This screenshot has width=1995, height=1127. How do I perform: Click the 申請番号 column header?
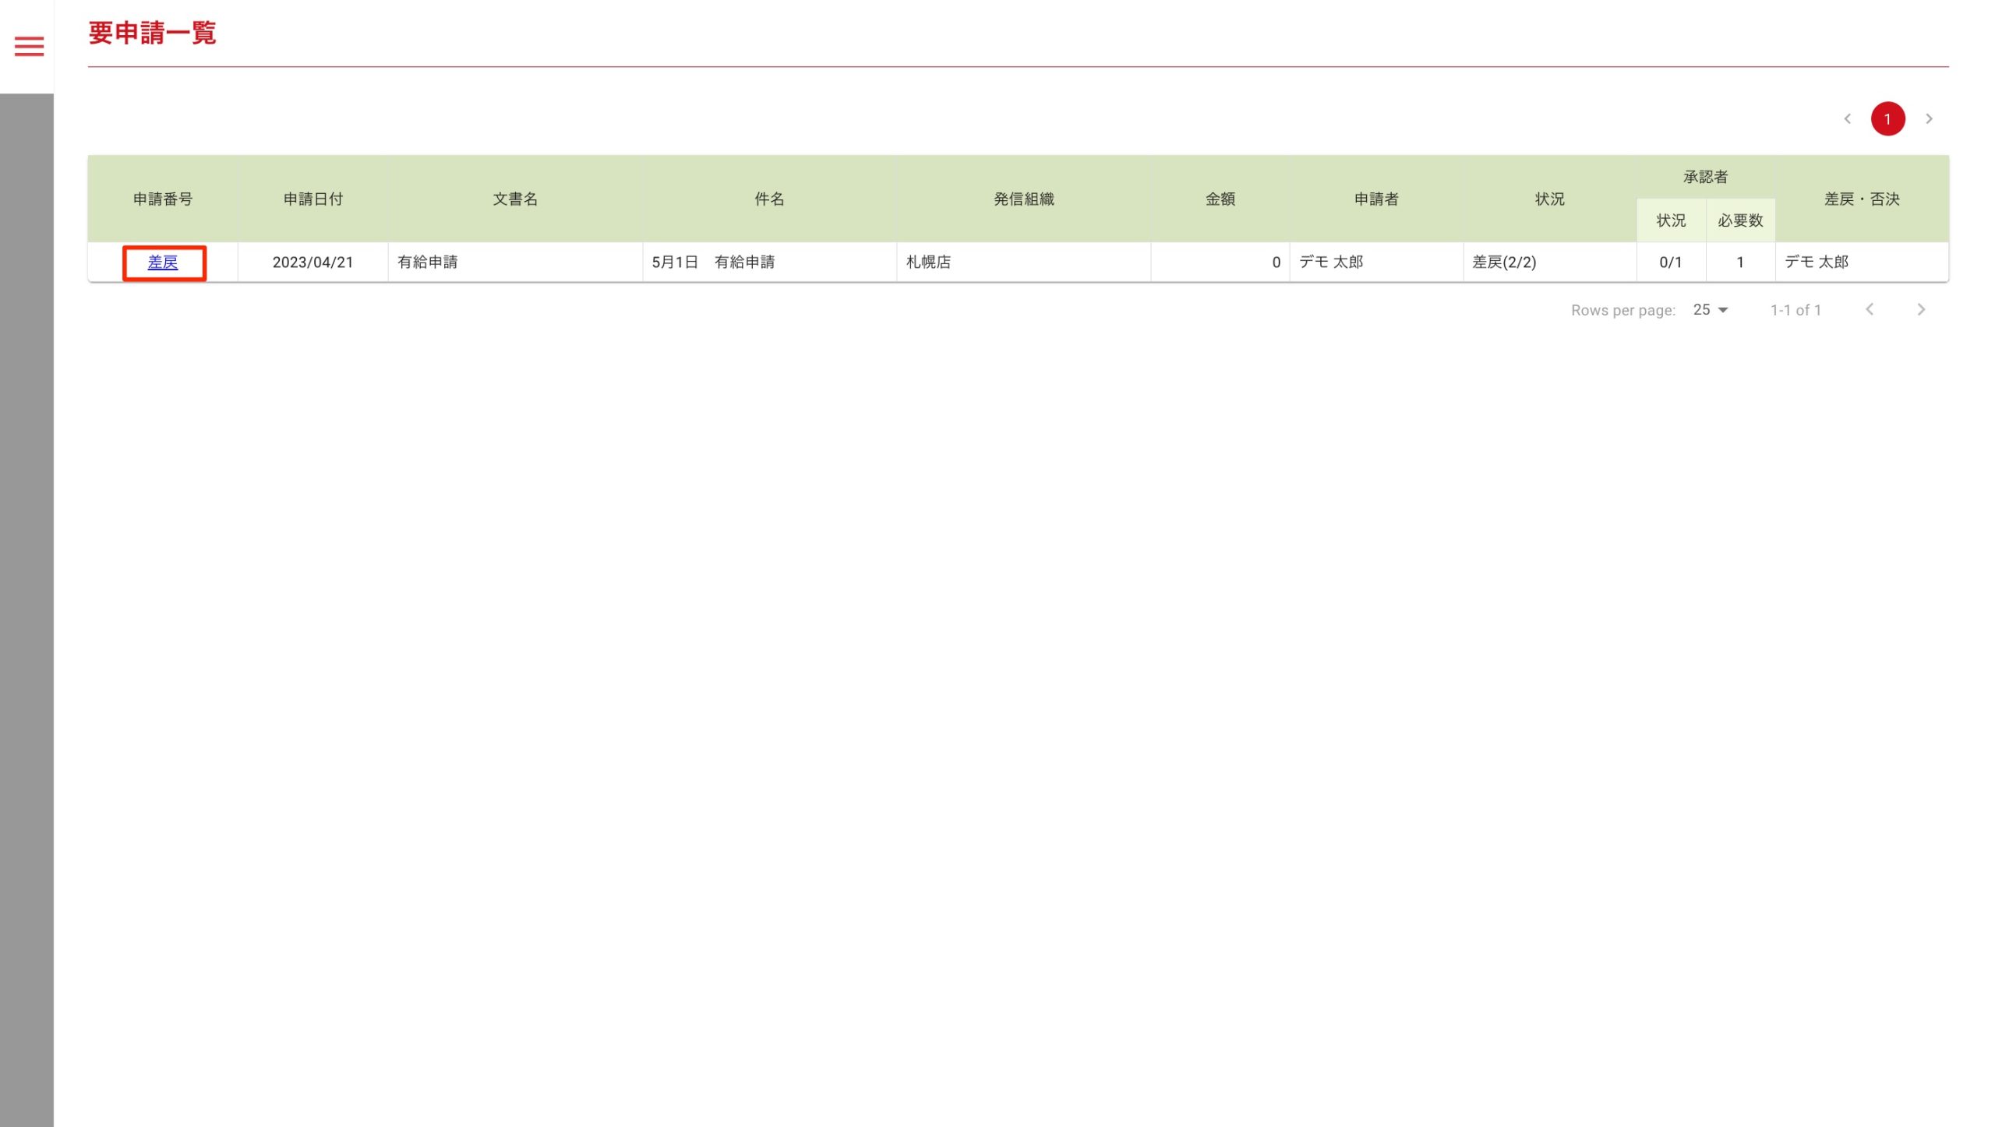[163, 199]
